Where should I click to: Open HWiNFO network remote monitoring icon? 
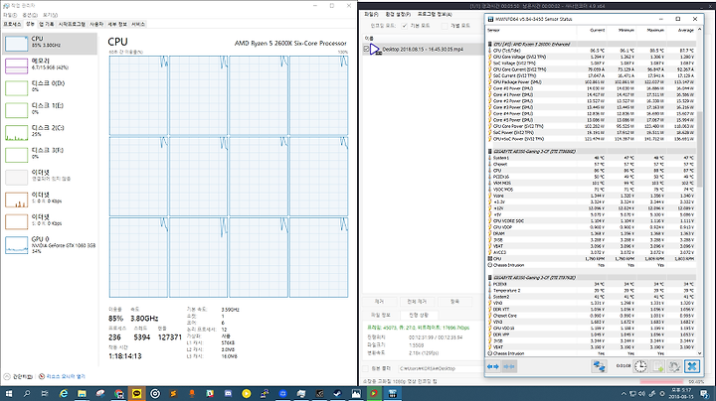point(599,366)
